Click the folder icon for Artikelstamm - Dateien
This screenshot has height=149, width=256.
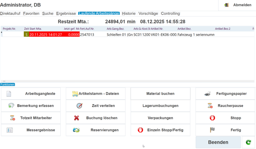point(75,94)
